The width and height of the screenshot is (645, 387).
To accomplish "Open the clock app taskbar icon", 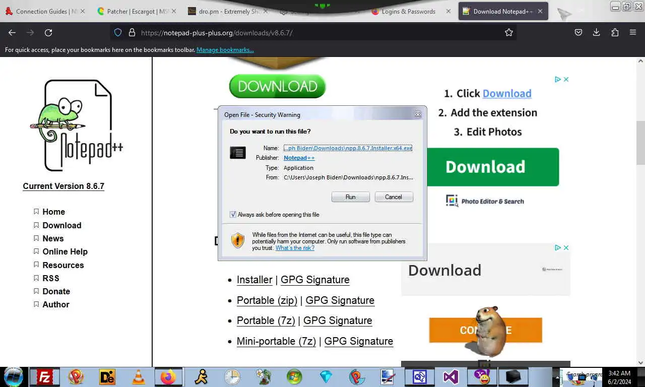I will click(232, 376).
